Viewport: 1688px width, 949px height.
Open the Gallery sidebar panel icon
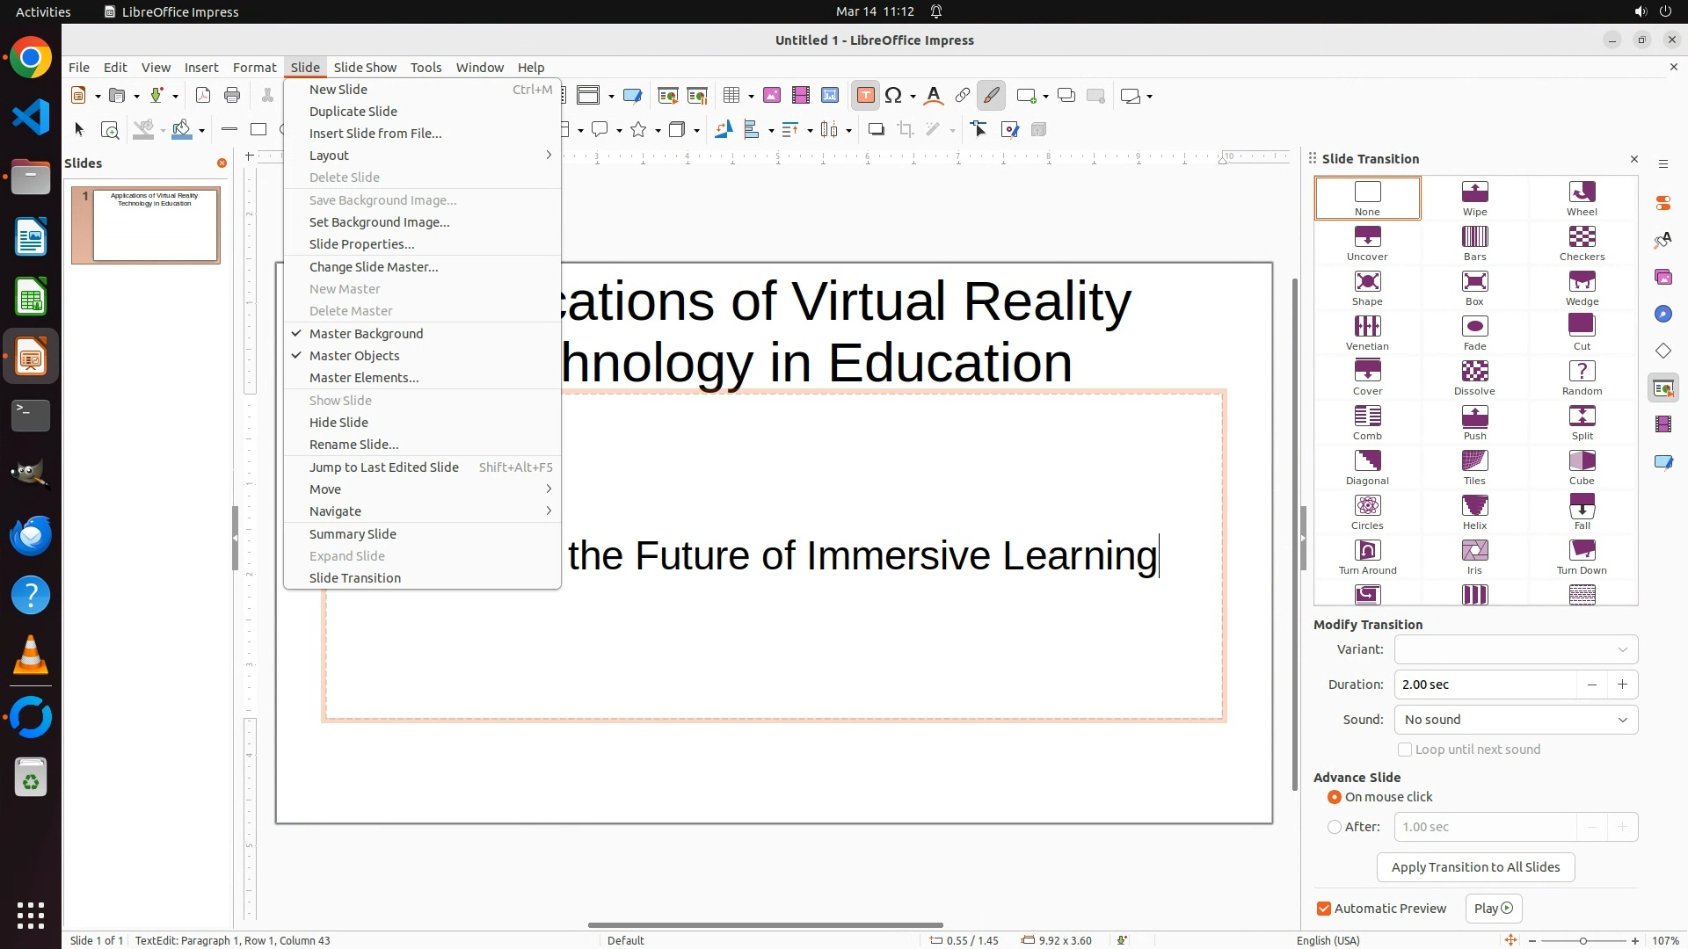[x=1663, y=278]
